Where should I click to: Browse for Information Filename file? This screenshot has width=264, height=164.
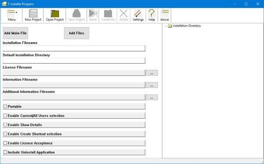click(x=152, y=85)
